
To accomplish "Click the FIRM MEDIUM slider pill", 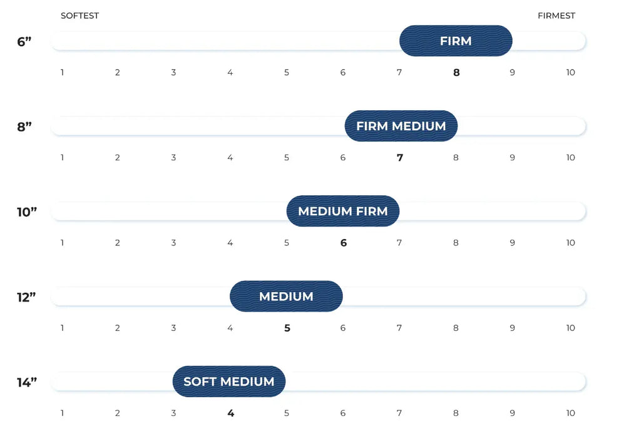I will pyautogui.click(x=401, y=126).
